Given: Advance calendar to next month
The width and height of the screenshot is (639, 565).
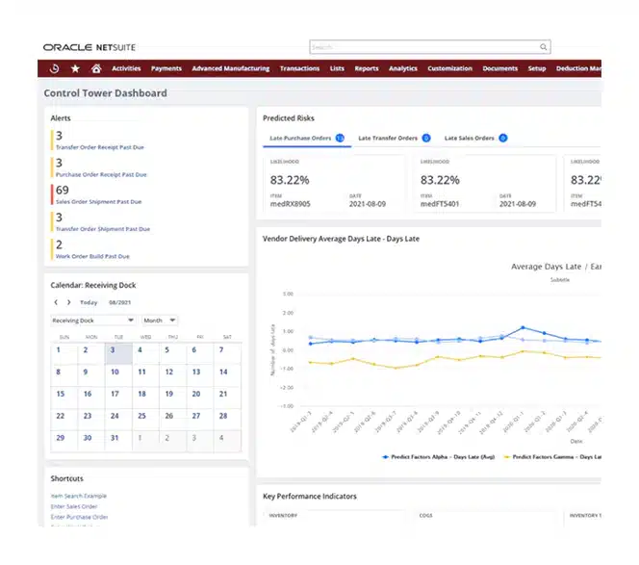Looking at the screenshot, I should (68, 302).
